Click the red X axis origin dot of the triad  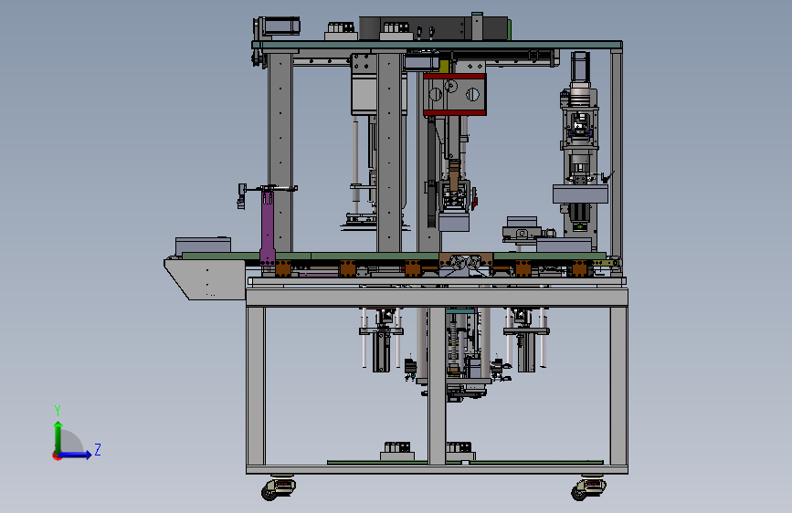tap(57, 455)
